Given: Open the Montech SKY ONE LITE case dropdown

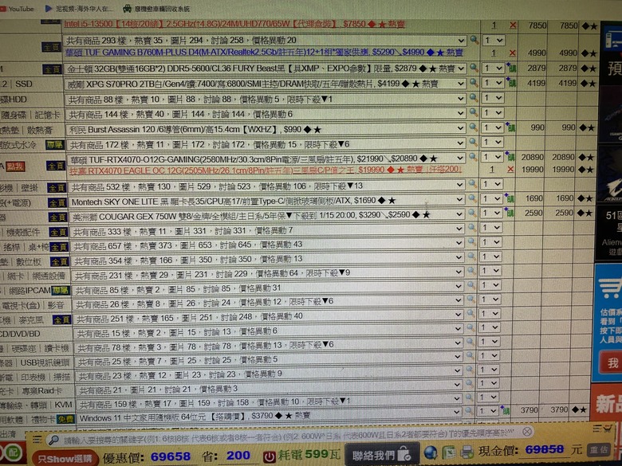Looking at the screenshot, I should (266, 201).
